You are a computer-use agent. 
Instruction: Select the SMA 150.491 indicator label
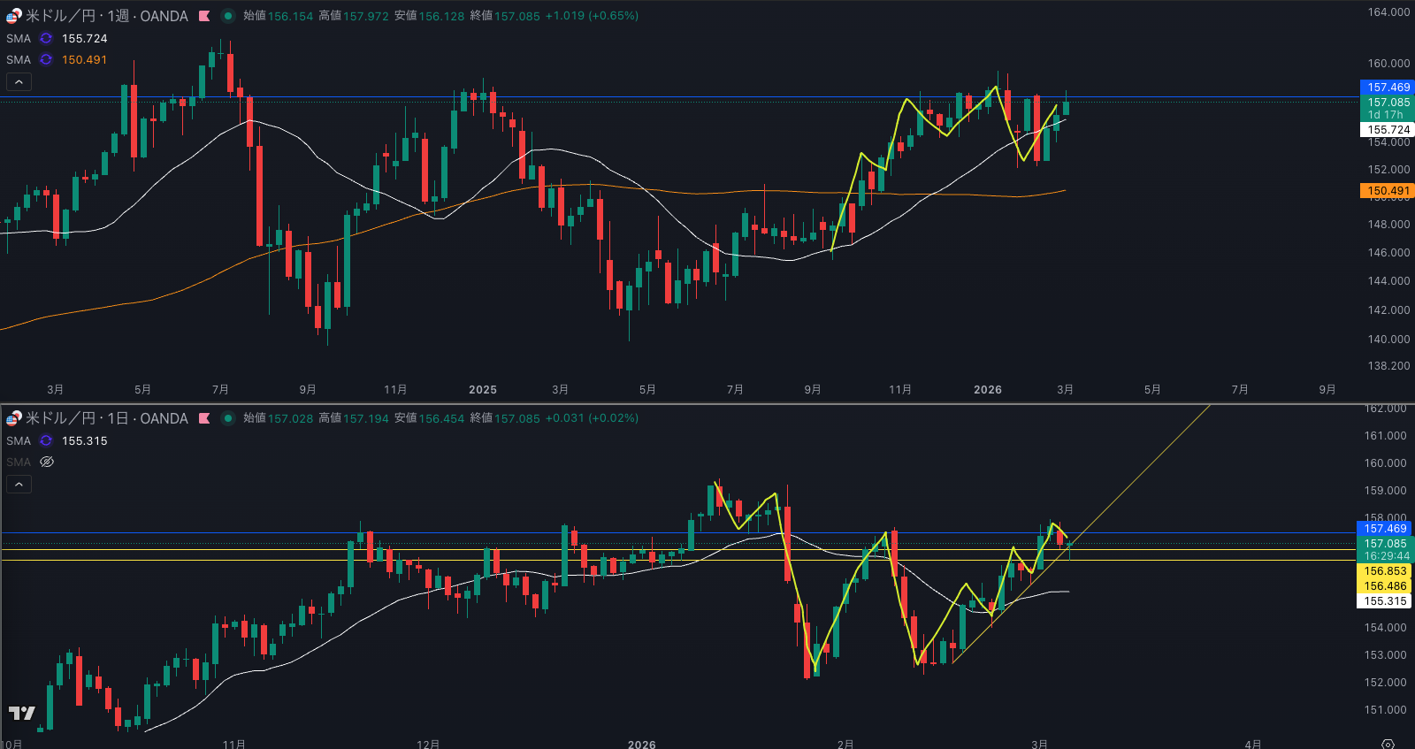pos(19,60)
